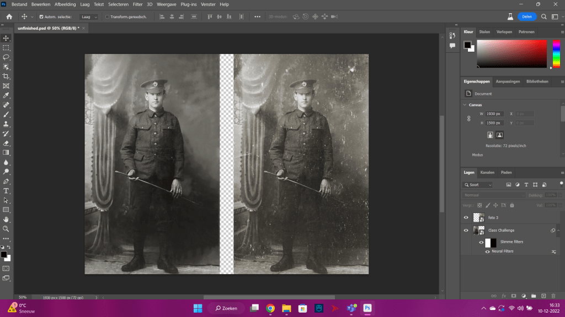Select the Slimme filters mask thumbnail

pyautogui.click(x=491, y=243)
